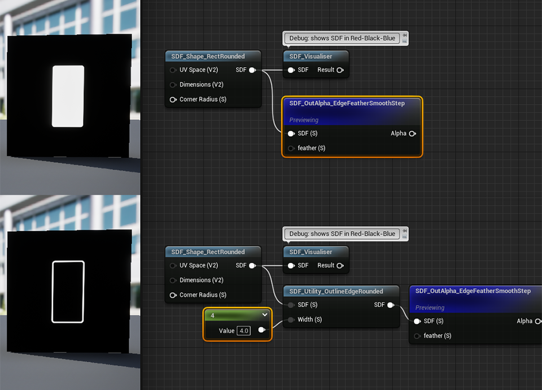Viewport: 542px width, 390px height.
Task: Click the Dimensions (V2) pin in the top graph
Action: pos(173,85)
